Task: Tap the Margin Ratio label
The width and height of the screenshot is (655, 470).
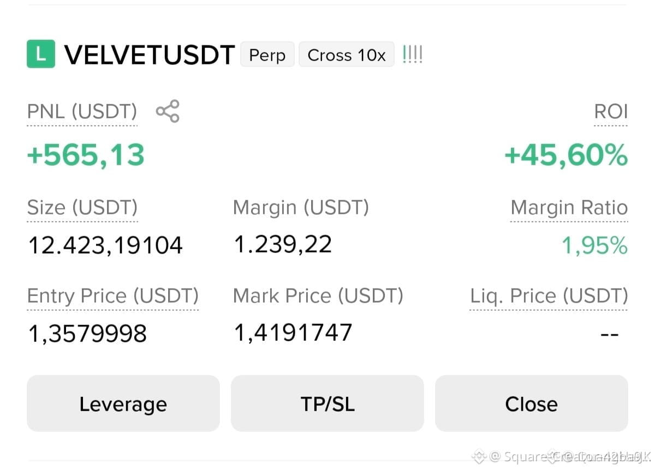Action: pyautogui.click(x=569, y=208)
